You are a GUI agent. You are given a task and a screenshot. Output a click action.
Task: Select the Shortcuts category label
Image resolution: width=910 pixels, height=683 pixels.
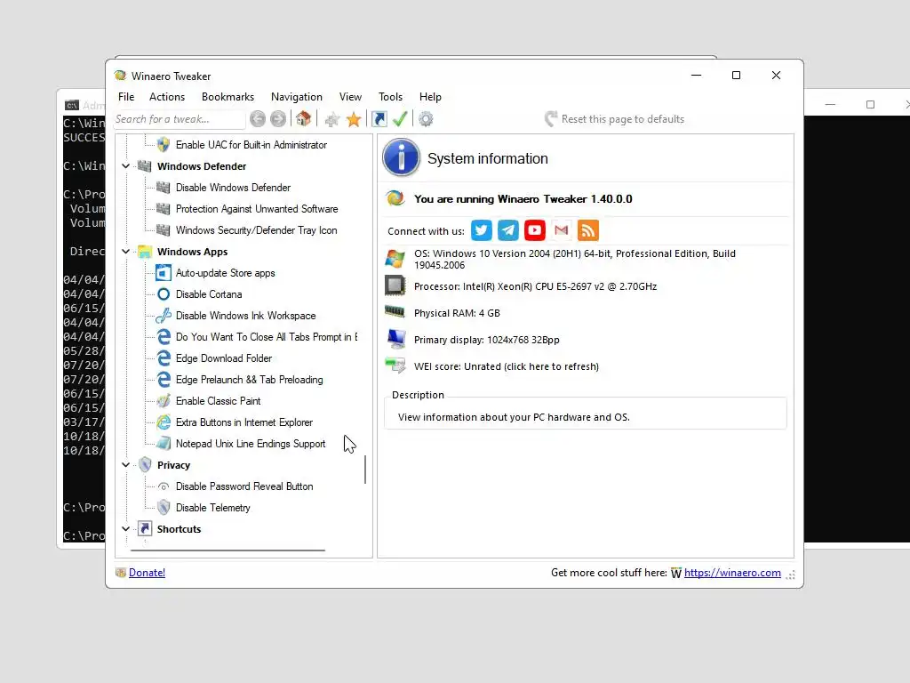click(179, 529)
